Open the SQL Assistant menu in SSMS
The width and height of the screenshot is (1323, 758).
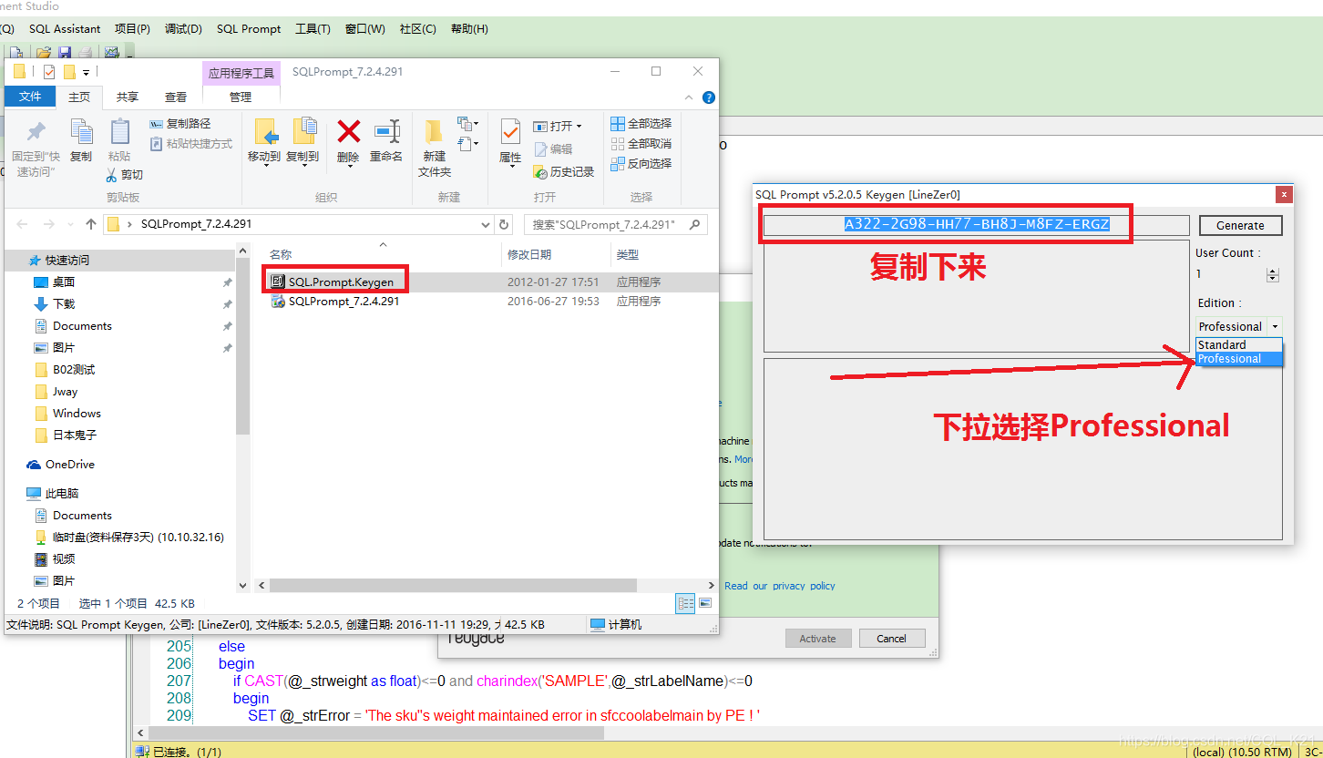pos(65,29)
